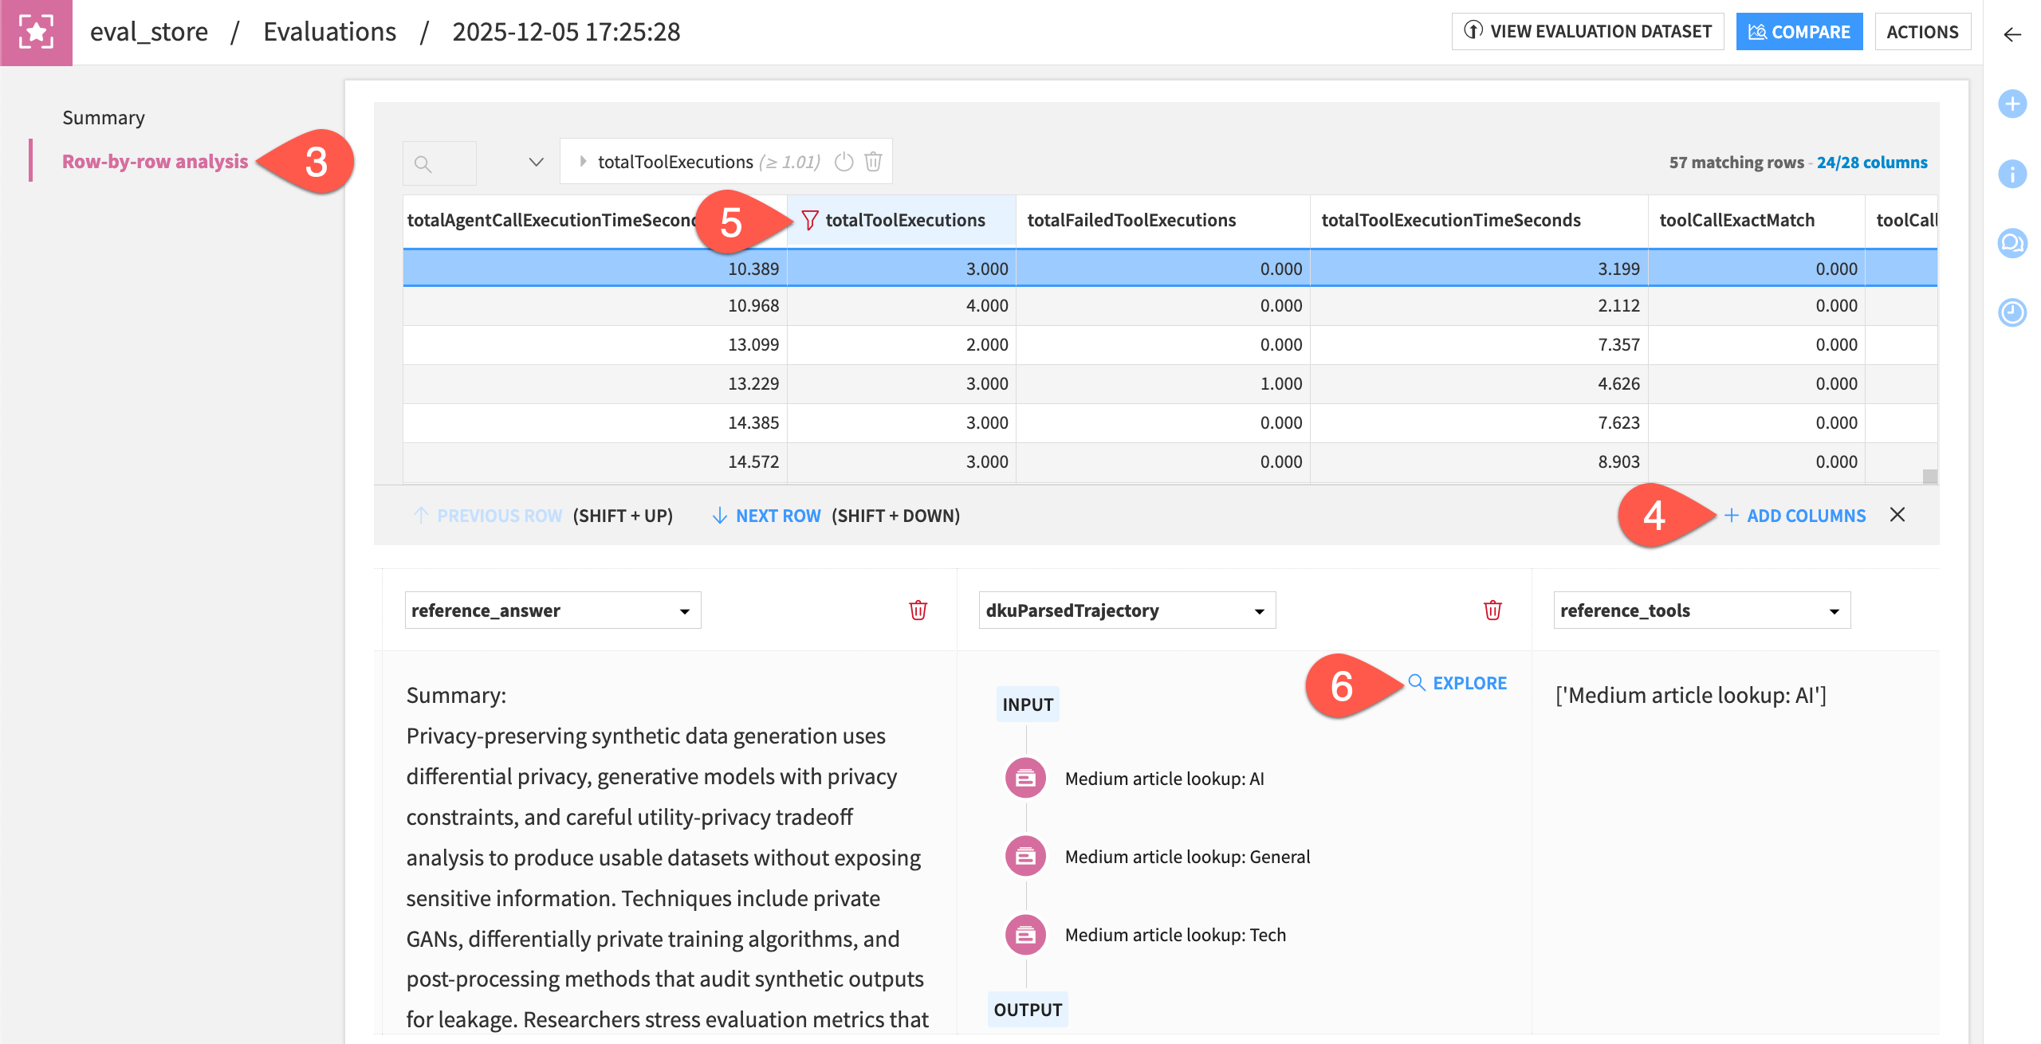Delete the totalToolExecutions filter via trash icon

tap(873, 160)
